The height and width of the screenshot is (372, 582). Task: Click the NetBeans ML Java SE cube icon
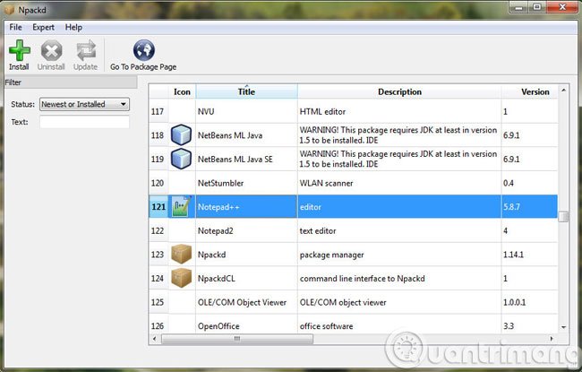pos(181,159)
